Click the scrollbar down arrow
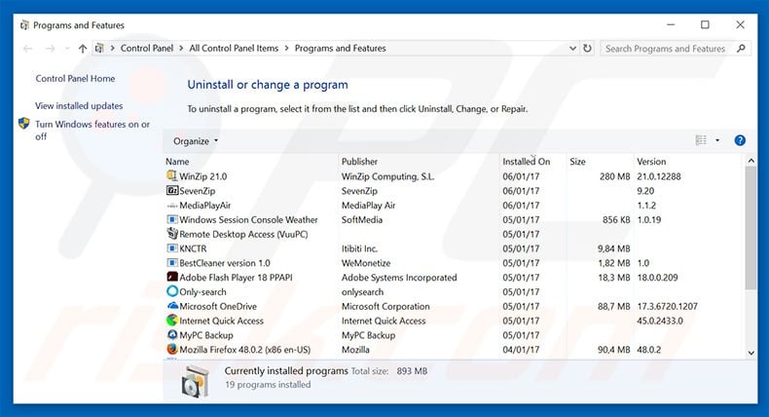Screen dimensions: 769x417 pos(751,352)
